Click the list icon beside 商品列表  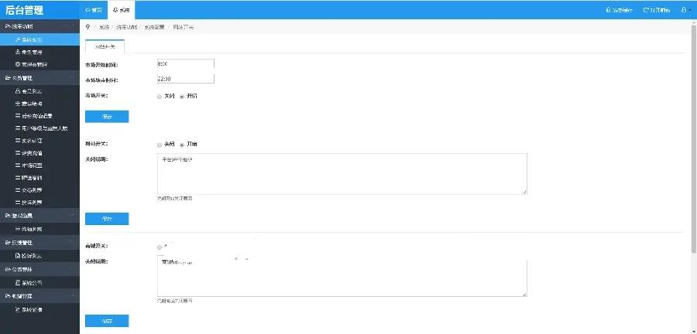[x=18, y=230]
